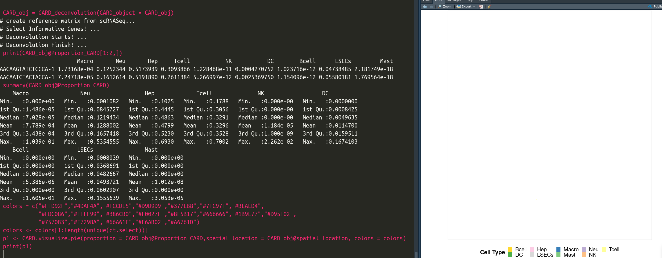Viewport: 662px width, 258px height.
Task: Select the Plots tab
Action: click(438, 1)
